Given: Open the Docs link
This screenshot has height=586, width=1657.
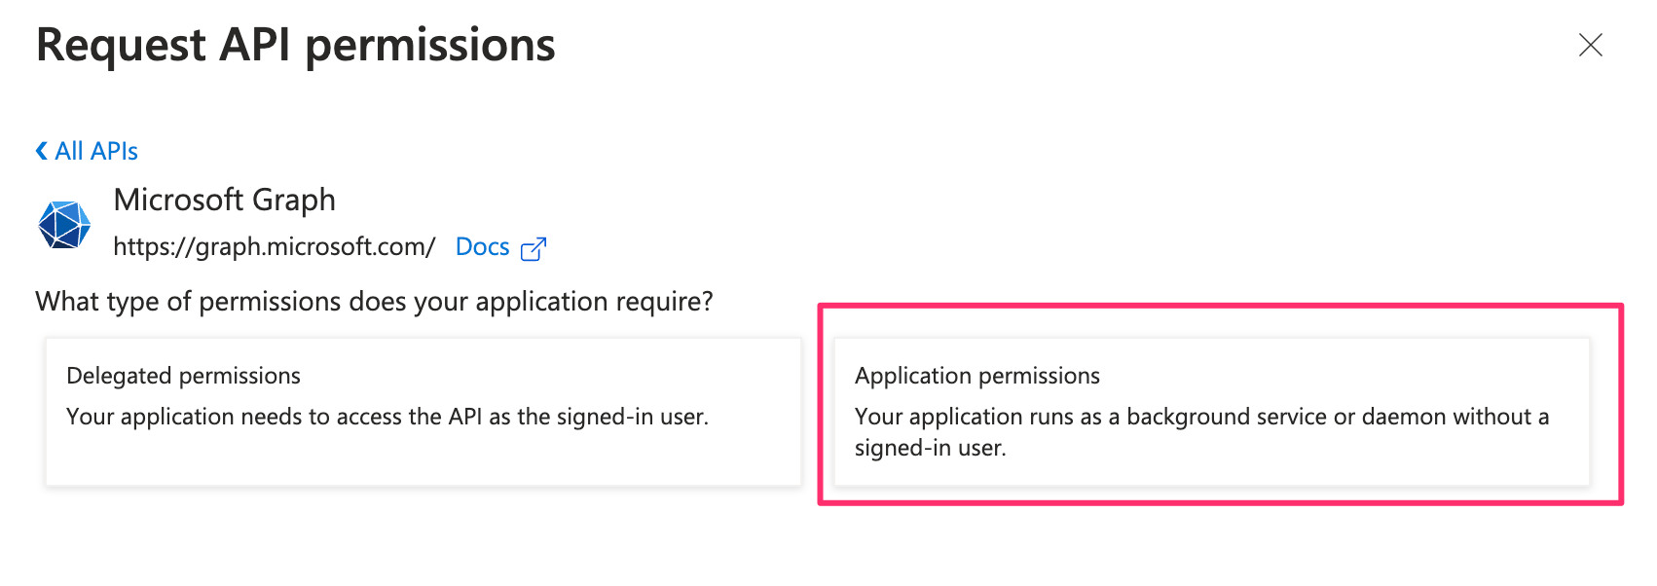Looking at the screenshot, I should [482, 247].
